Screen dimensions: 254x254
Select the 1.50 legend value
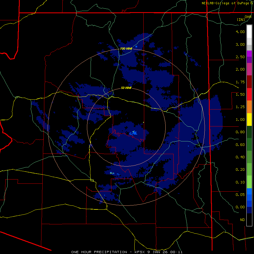coord(240,95)
